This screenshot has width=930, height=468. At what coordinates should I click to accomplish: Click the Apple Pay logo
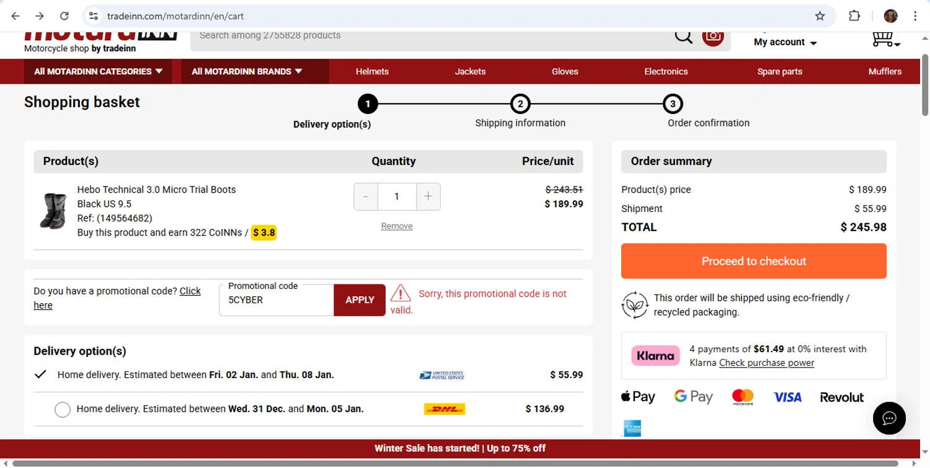pos(637,397)
